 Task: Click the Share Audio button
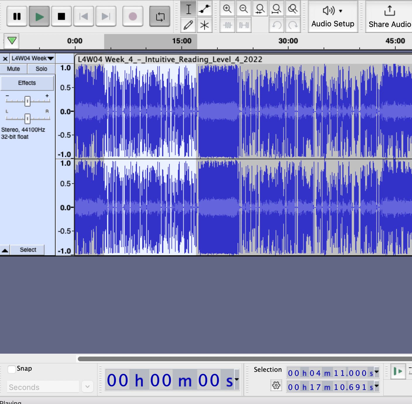(x=389, y=16)
